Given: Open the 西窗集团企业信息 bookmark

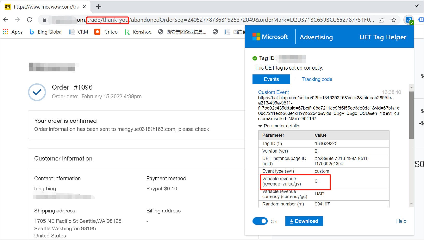Looking at the screenshot, I should [x=182, y=32].
